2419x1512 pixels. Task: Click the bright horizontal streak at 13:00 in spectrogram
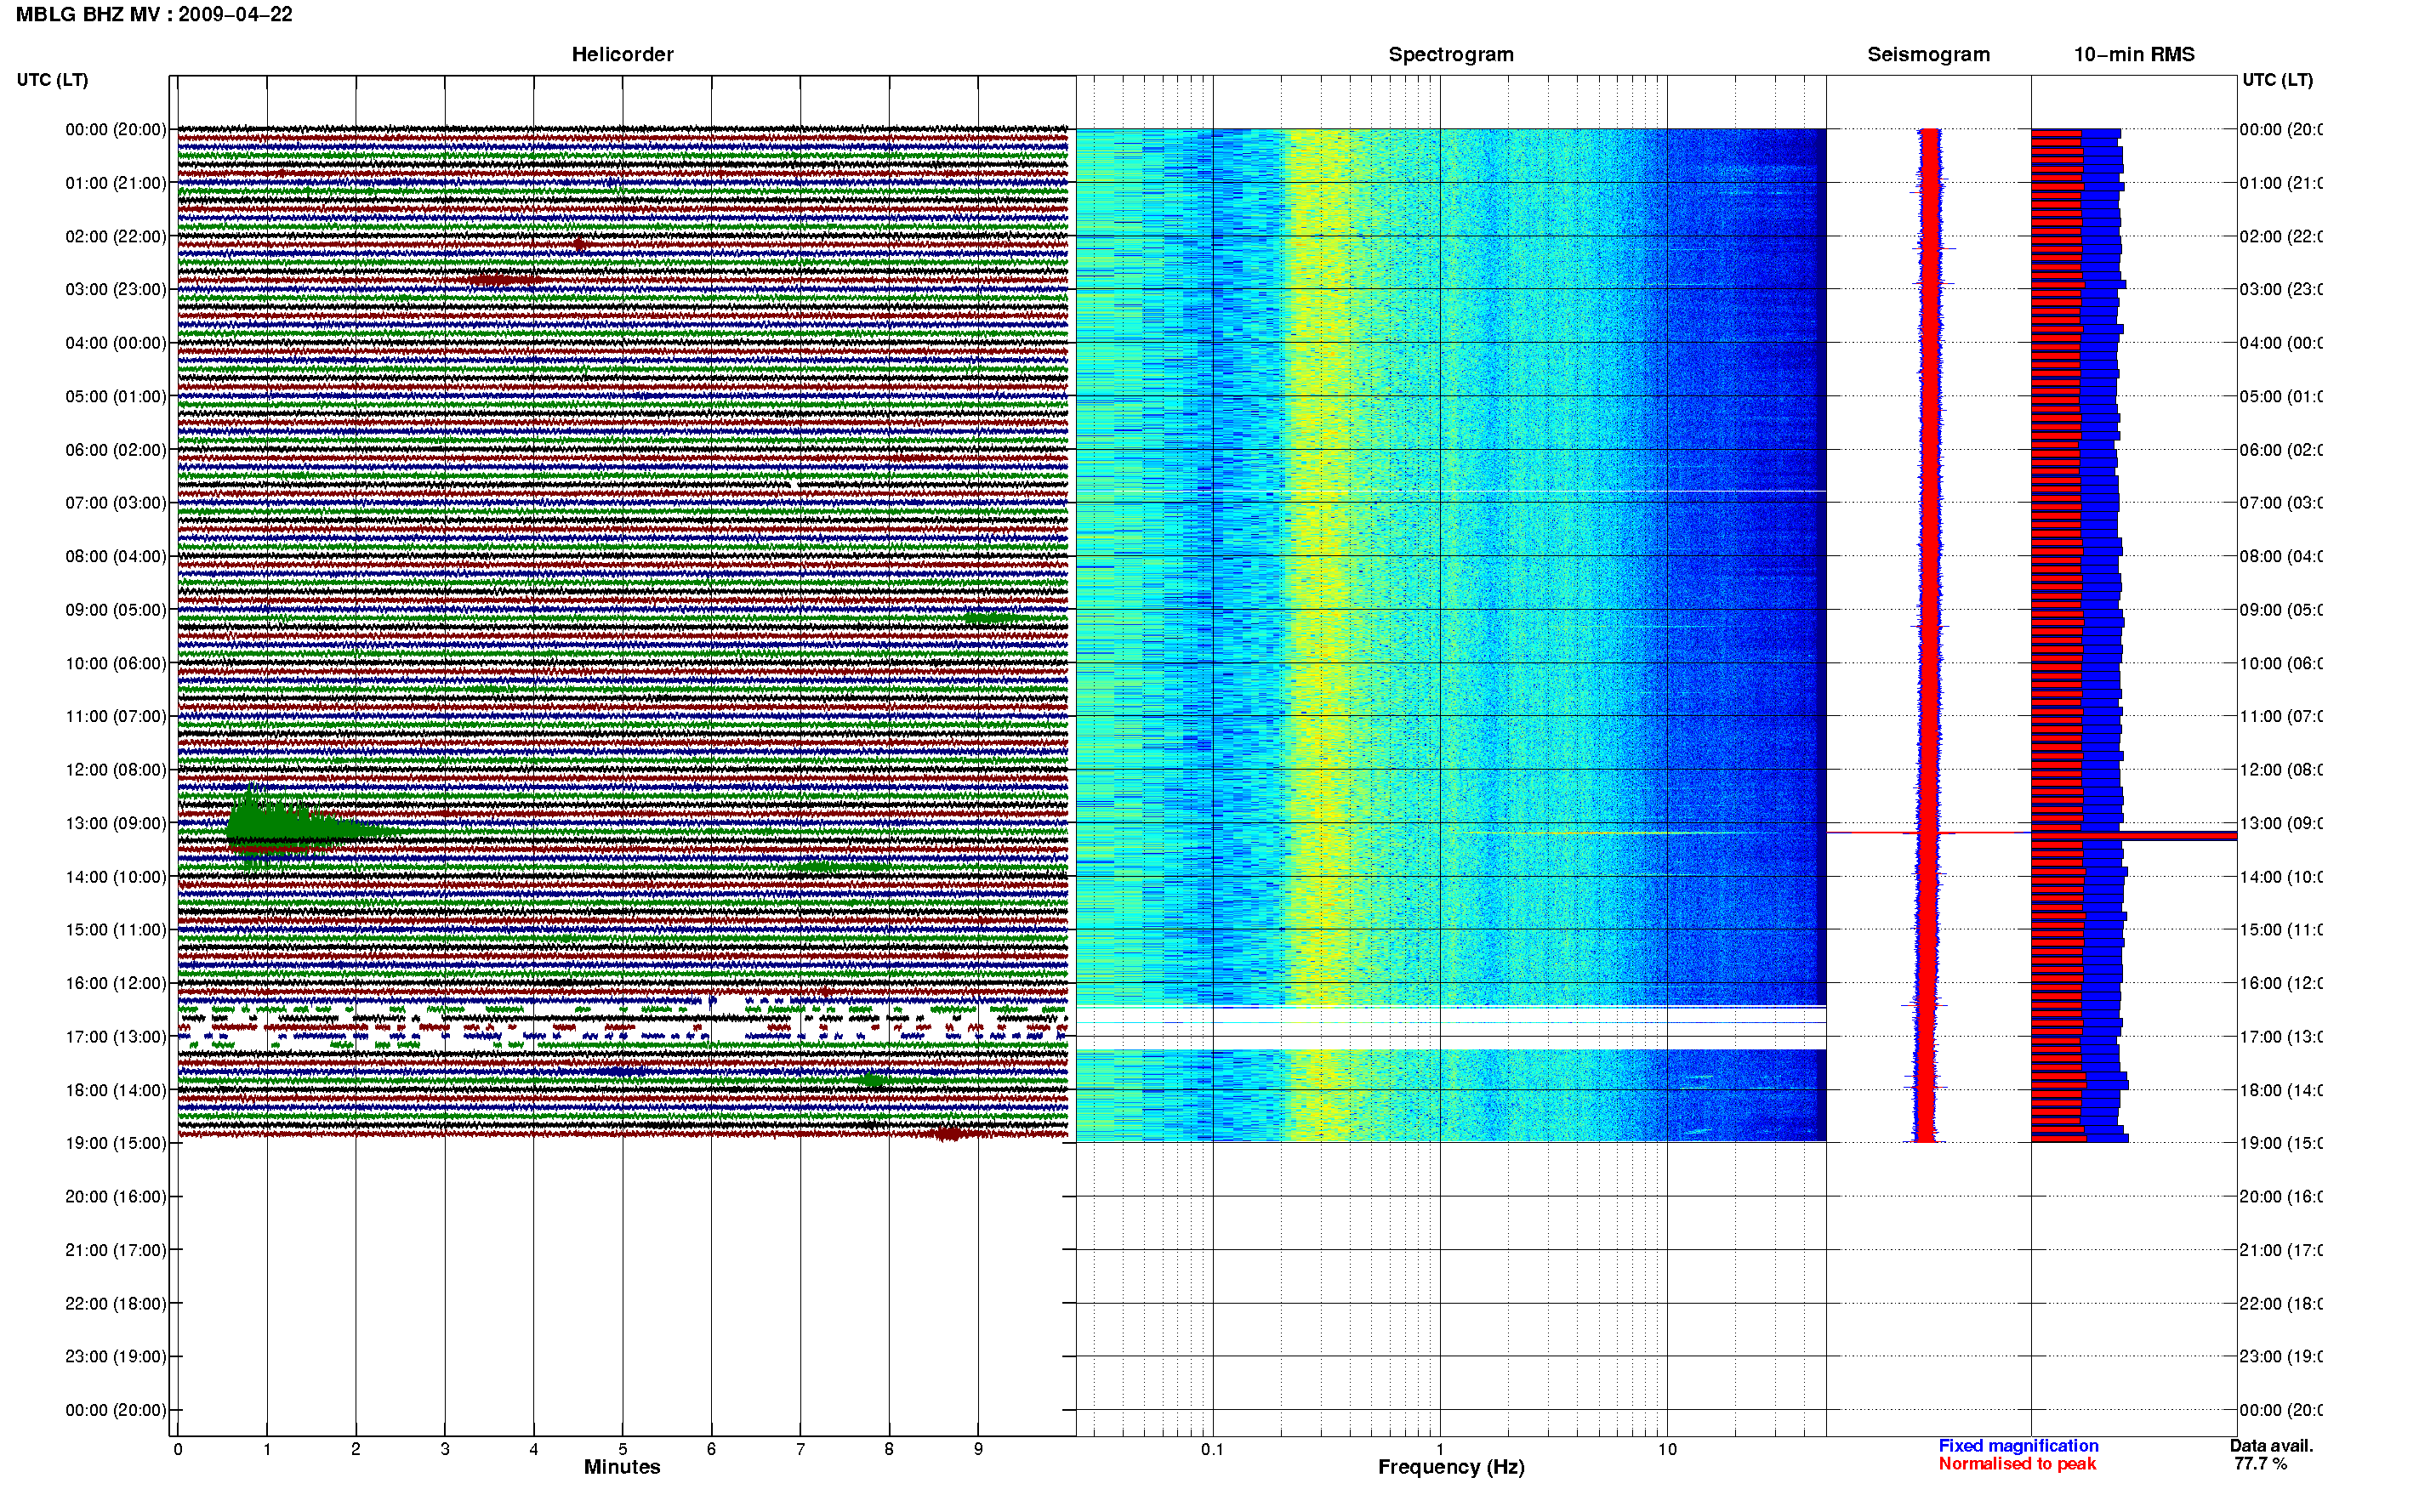click(x=1600, y=833)
